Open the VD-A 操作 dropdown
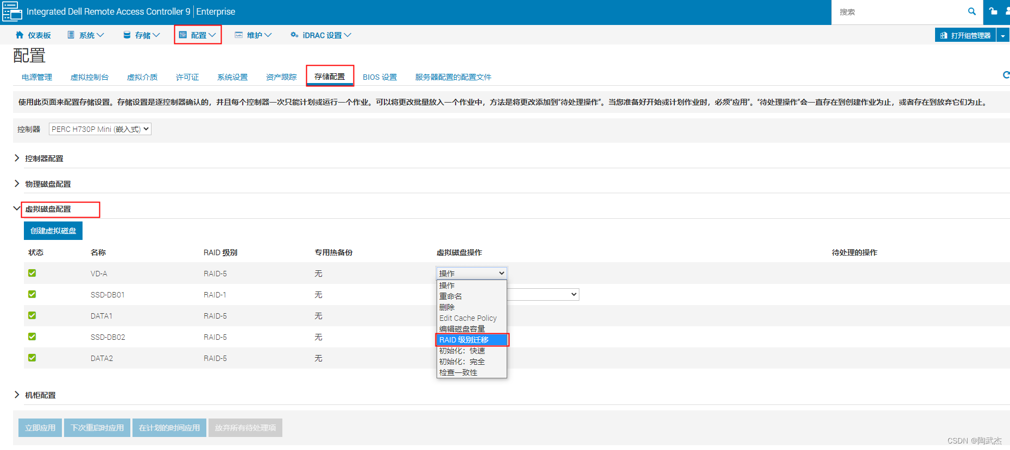 point(472,273)
